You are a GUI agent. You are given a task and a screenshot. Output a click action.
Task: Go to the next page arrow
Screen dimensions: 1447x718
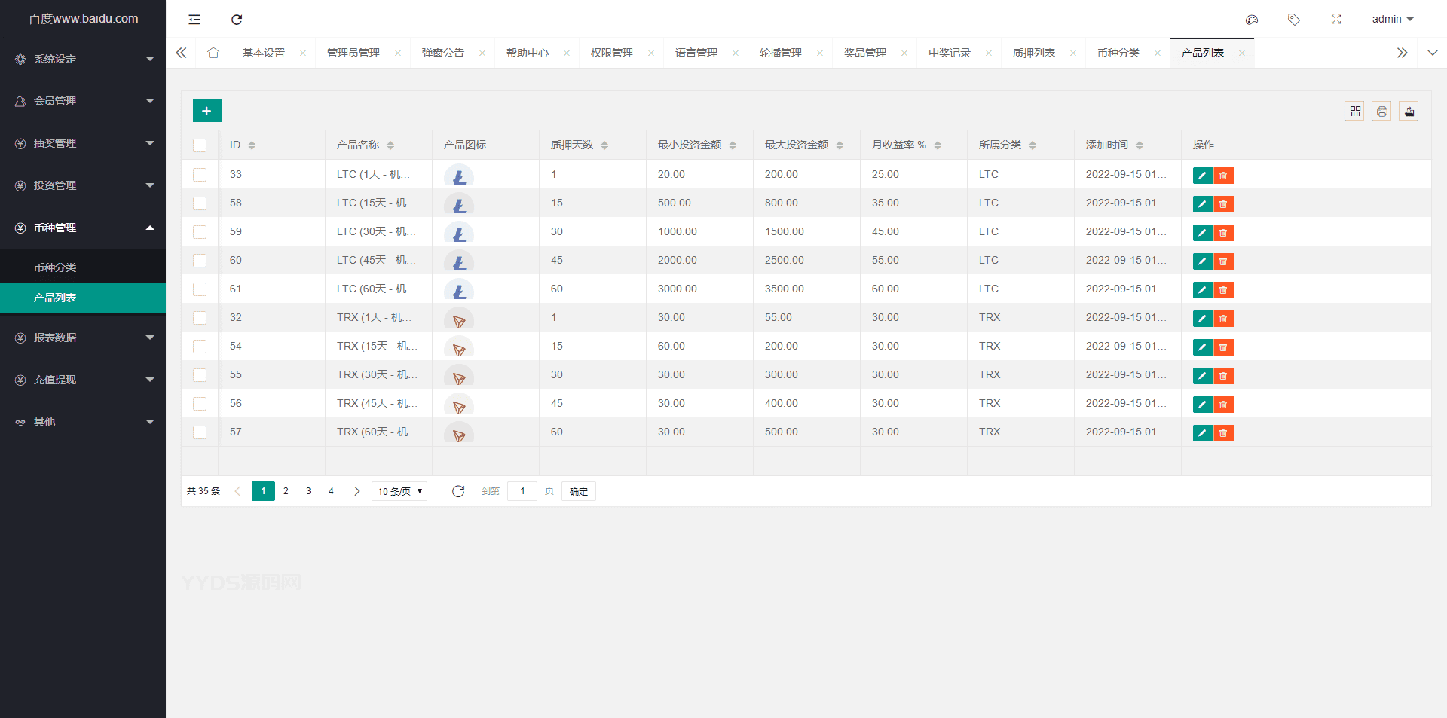click(356, 491)
